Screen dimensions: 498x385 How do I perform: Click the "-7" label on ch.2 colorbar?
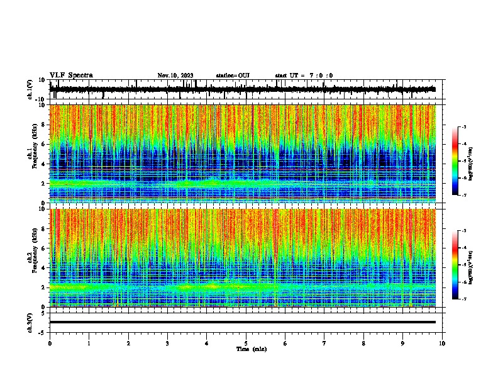[x=463, y=299]
